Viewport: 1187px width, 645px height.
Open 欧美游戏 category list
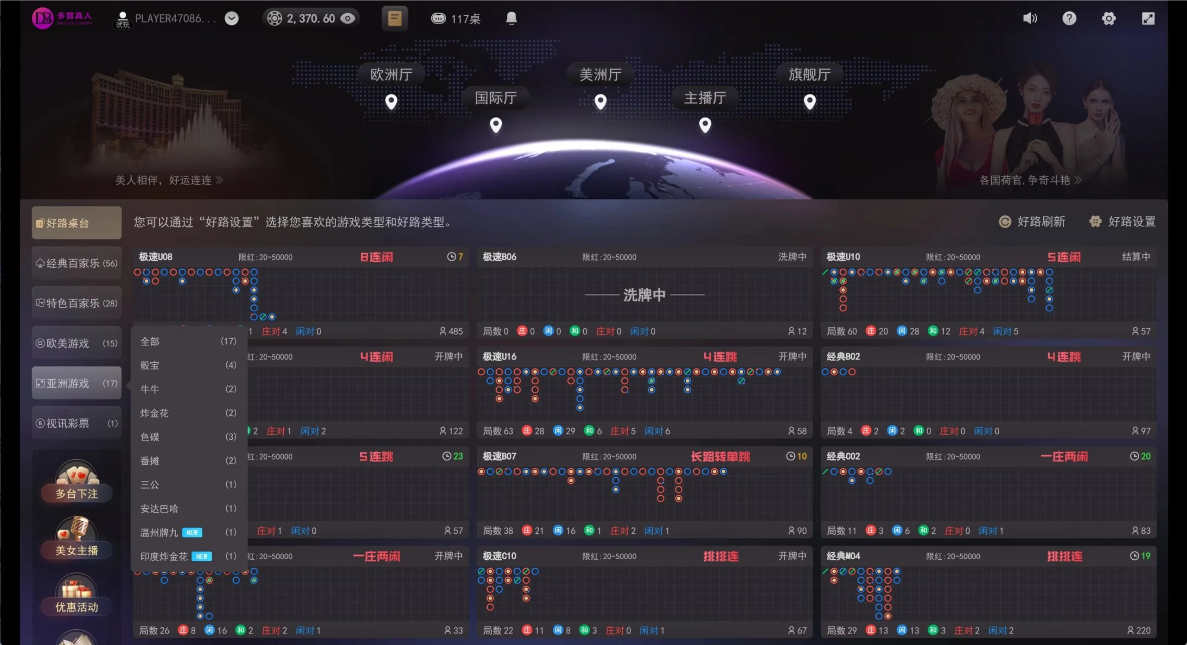tap(77, 343)
